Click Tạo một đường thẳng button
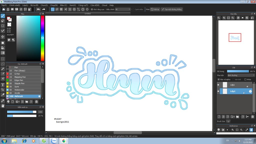 point(172,9)
